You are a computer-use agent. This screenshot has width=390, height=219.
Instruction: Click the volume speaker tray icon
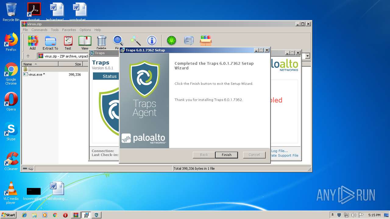point(354,215)
